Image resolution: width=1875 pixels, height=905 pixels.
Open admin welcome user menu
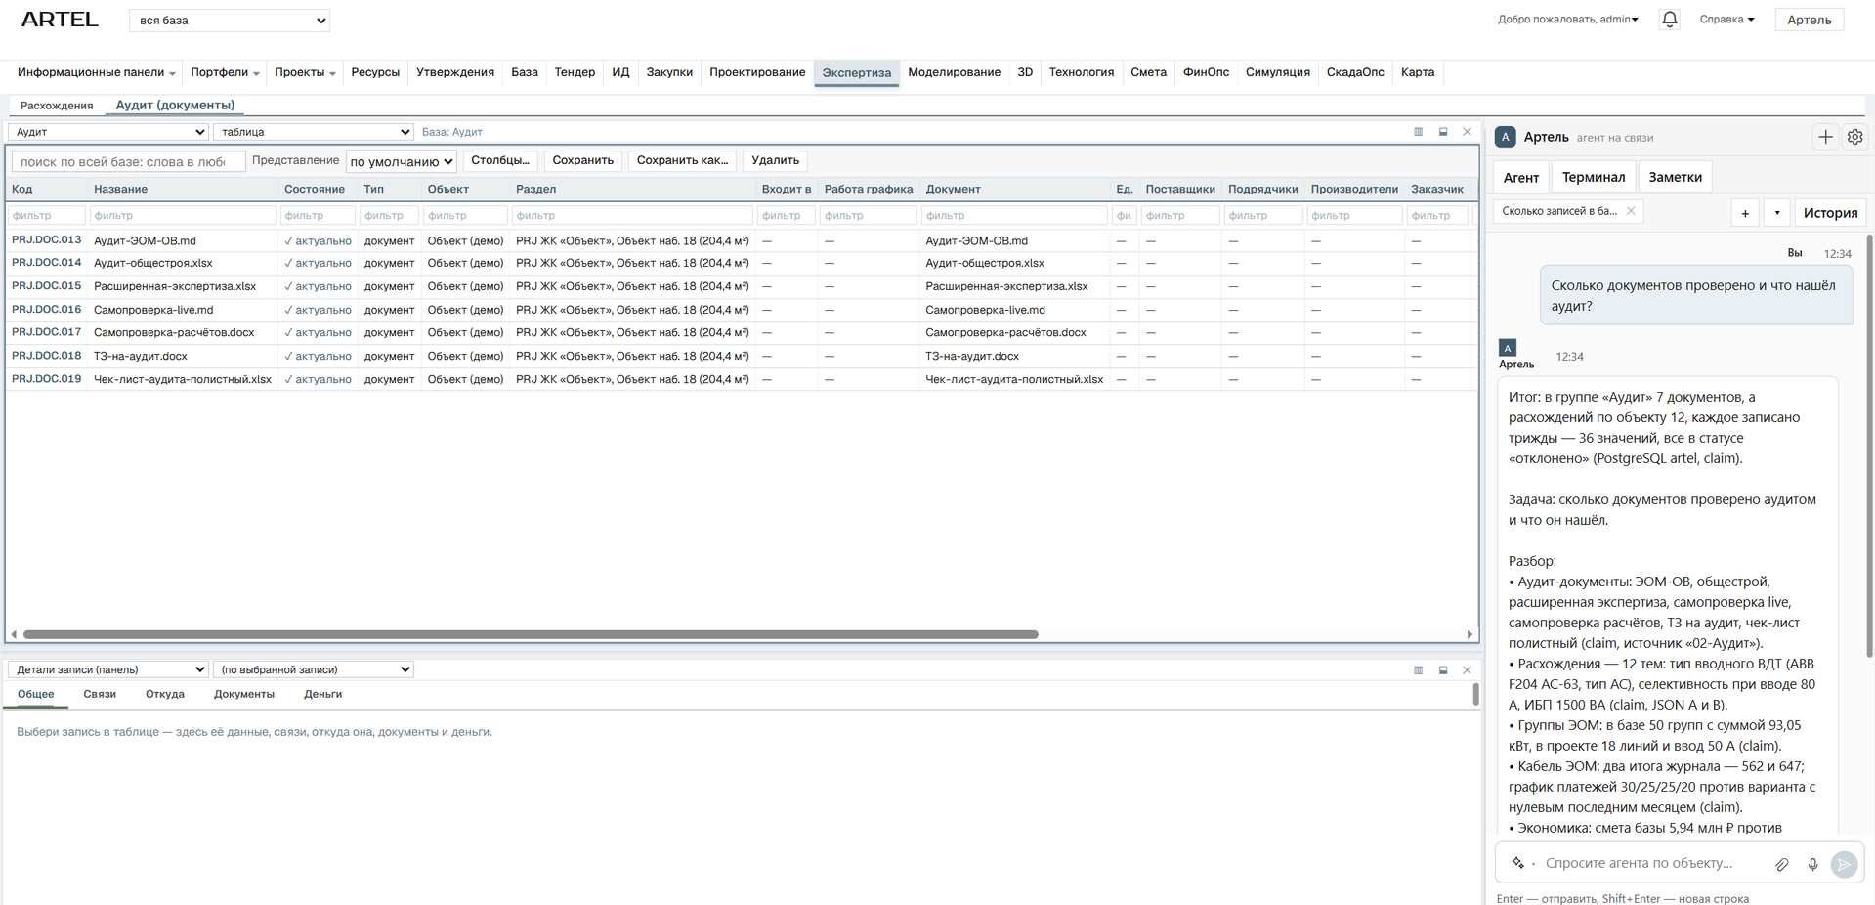coord(1567,20)
